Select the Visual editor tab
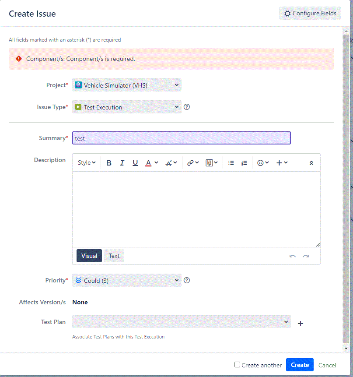353x377 pixels. point(89,256)
